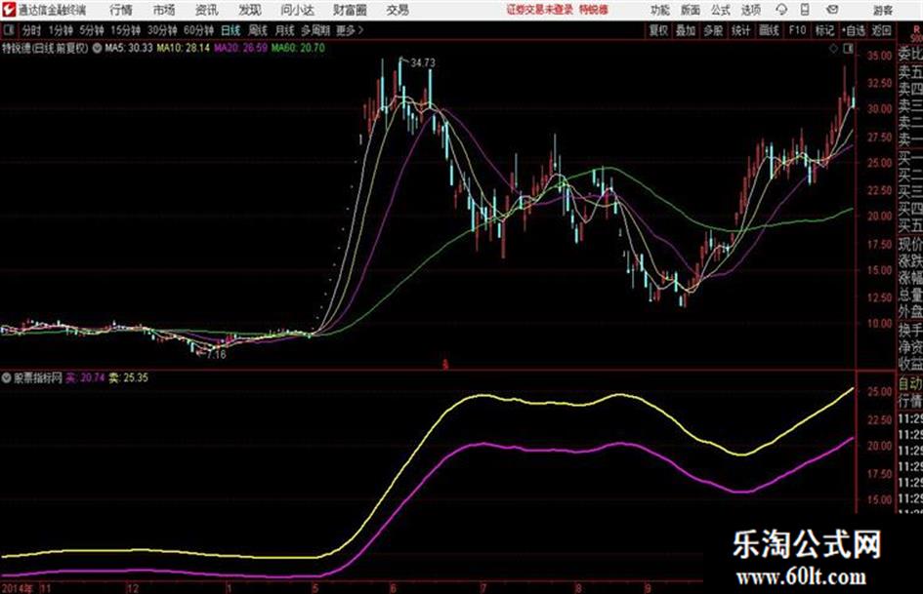Click the 叠加 overlay button

(x=686, y=30)
